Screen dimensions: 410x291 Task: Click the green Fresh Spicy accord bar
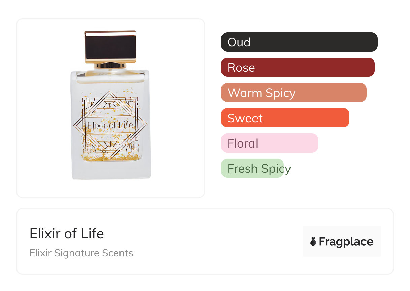point(252,168)
